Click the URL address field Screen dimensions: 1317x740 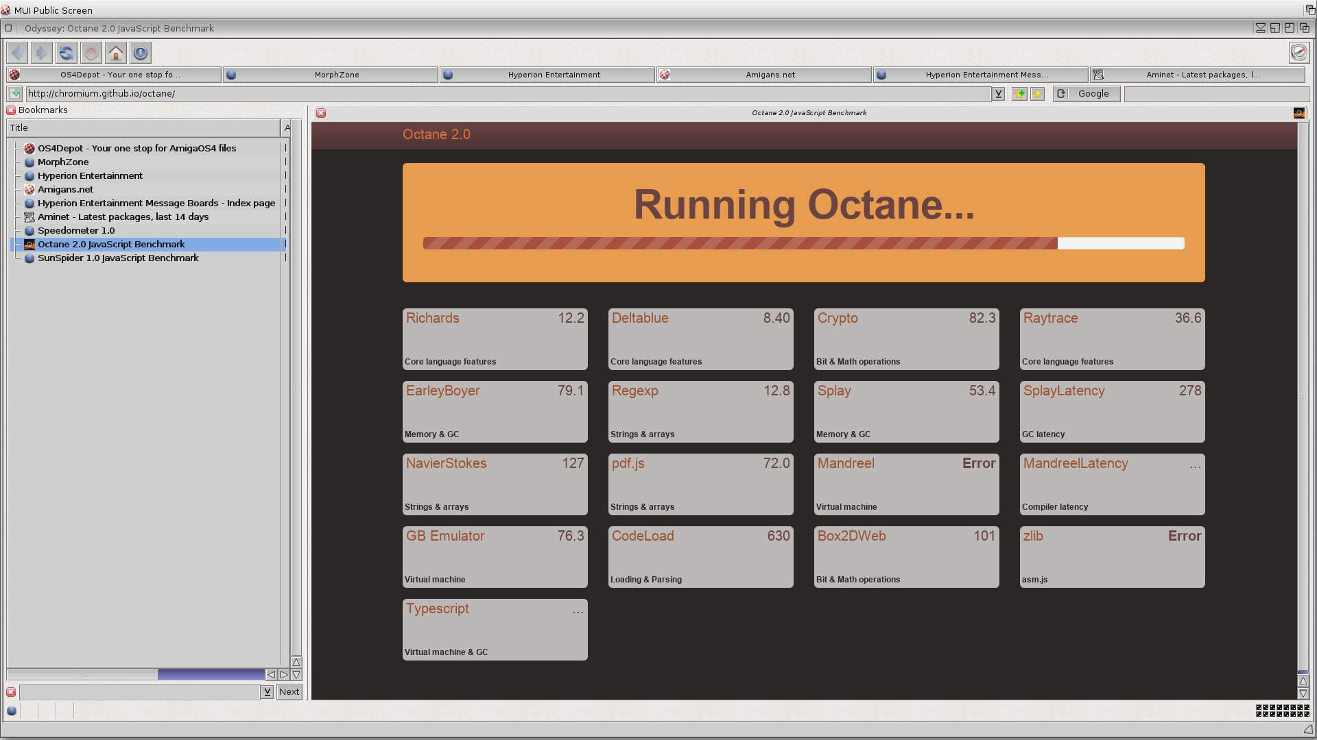coord(508,94)
